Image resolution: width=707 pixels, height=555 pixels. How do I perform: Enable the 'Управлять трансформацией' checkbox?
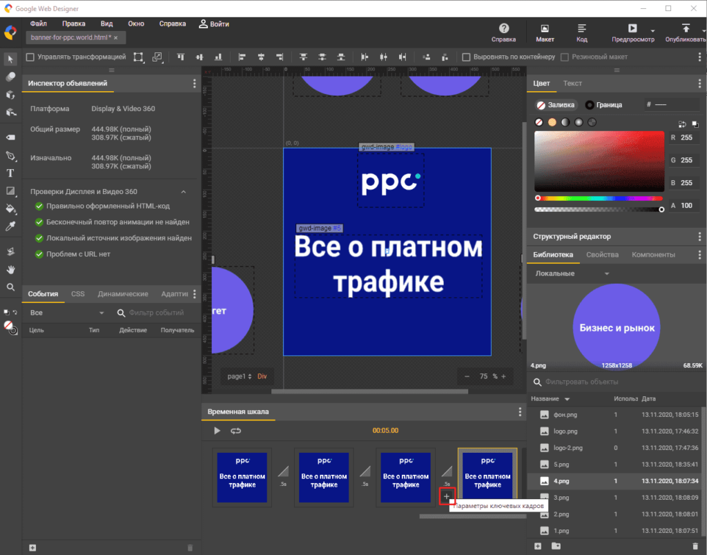click(x=30, y=57)
